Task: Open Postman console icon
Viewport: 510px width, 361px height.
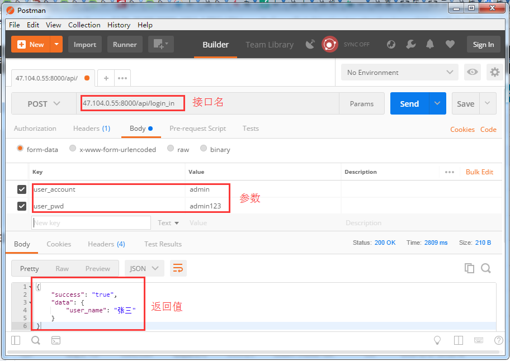Action: coord(56,340)
